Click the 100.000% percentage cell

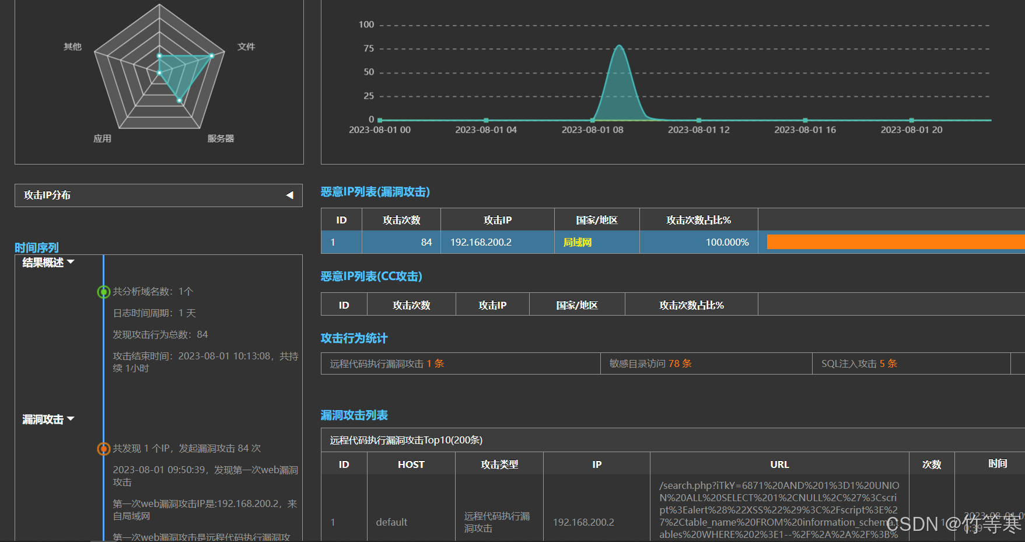point(699,242)
